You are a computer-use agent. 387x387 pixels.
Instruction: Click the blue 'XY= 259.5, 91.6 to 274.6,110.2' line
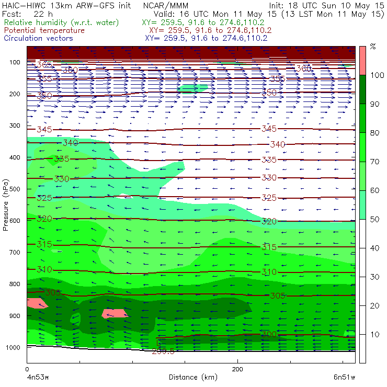click(206, 38)
